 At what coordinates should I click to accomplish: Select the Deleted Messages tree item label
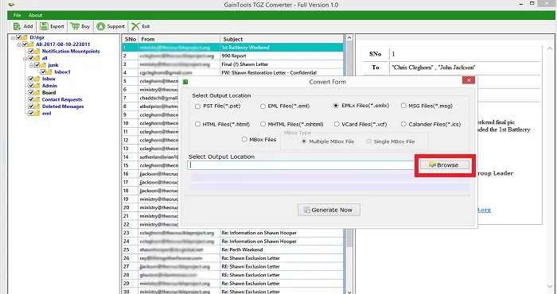pyautogui.click(x=63, y=106)
